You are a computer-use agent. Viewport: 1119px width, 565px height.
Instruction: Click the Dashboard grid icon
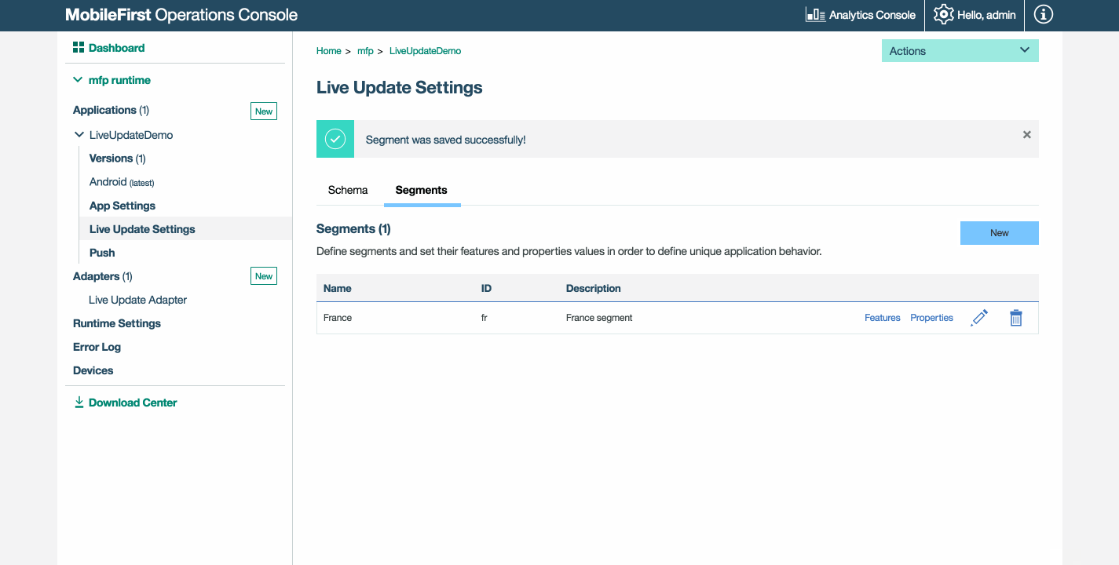(x=79, y=48)
